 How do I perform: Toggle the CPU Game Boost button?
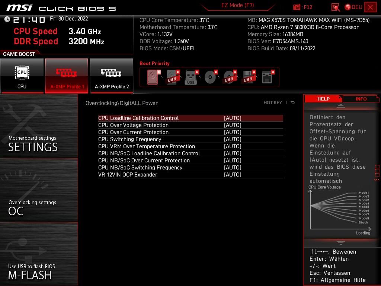pos(22,76)
